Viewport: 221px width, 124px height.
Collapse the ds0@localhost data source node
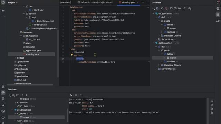(153, 14)
